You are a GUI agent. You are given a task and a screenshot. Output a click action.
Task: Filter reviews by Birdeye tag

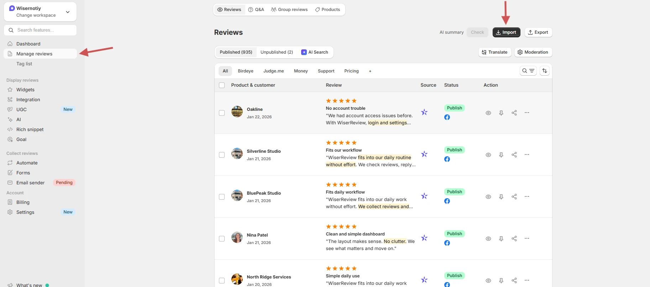point(246,71)
